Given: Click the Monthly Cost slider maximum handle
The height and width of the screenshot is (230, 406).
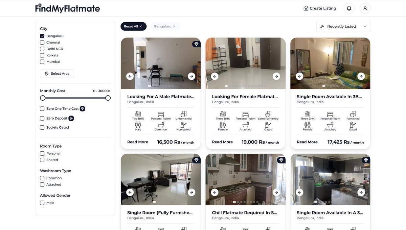Looking at the screenshot, I should pos(108,98).
